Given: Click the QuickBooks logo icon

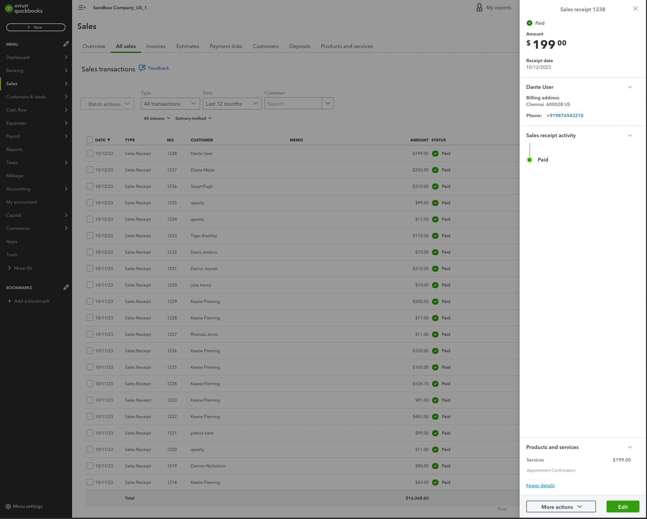Looking at the screenshot, I should click(9, 9).
